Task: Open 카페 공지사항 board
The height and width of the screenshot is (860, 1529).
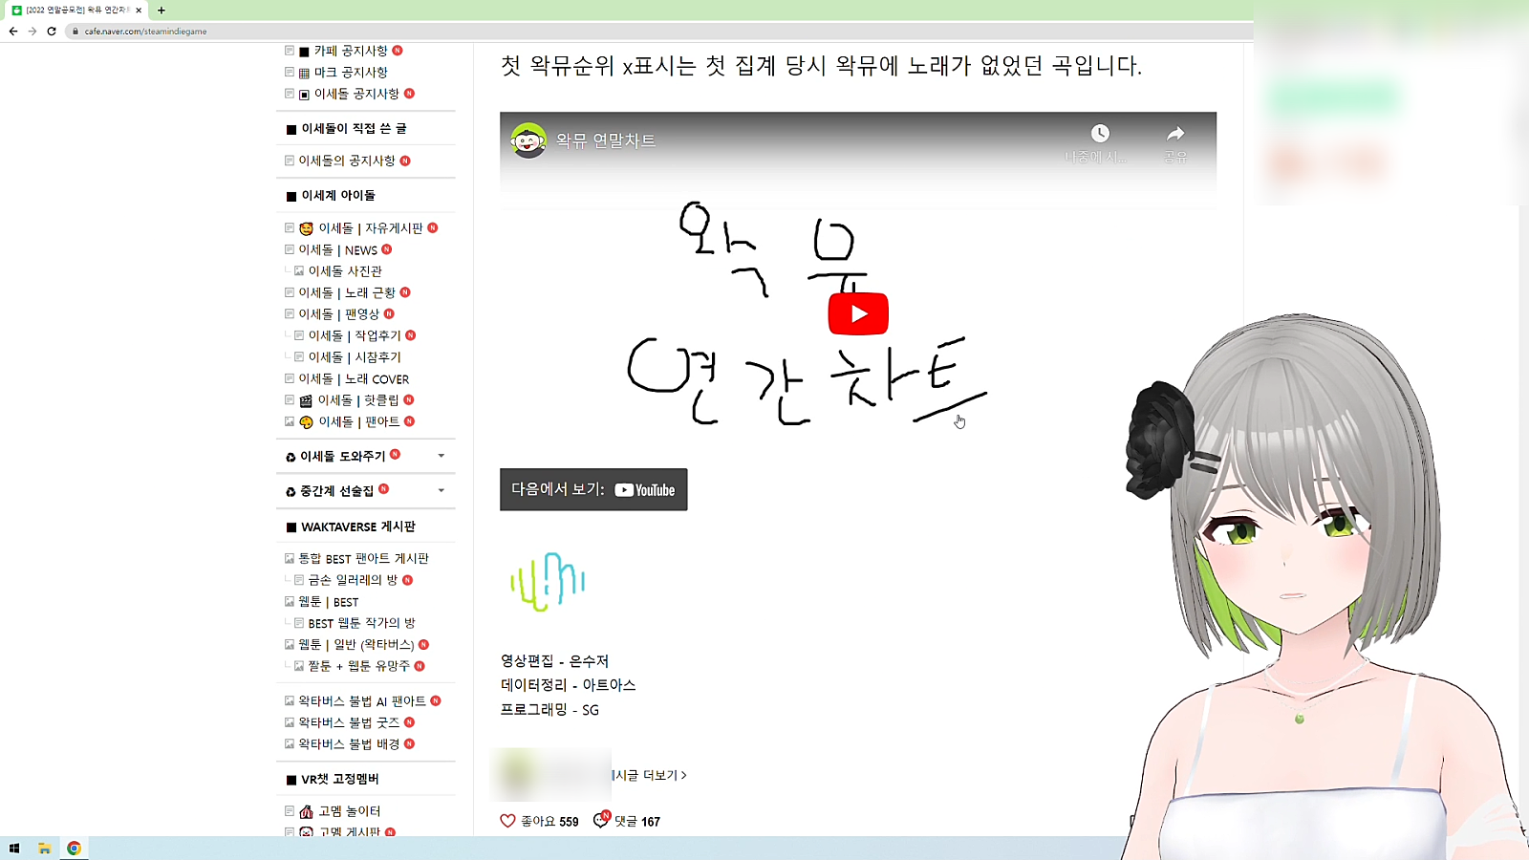Action: coord(351,51)
